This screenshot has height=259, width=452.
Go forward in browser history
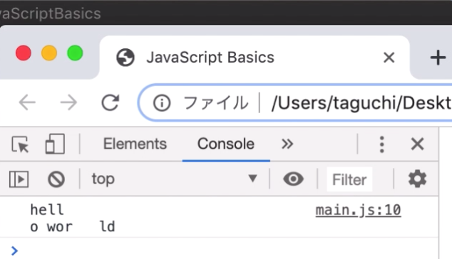[x=68, y=102]
